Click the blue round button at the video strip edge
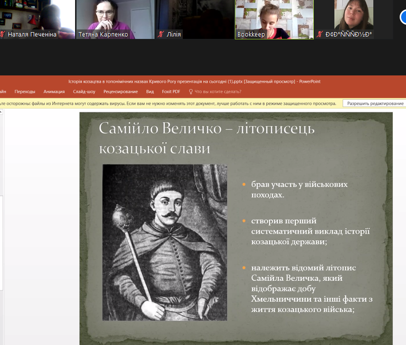Screen dimensions: 406x345 [403, 17]
